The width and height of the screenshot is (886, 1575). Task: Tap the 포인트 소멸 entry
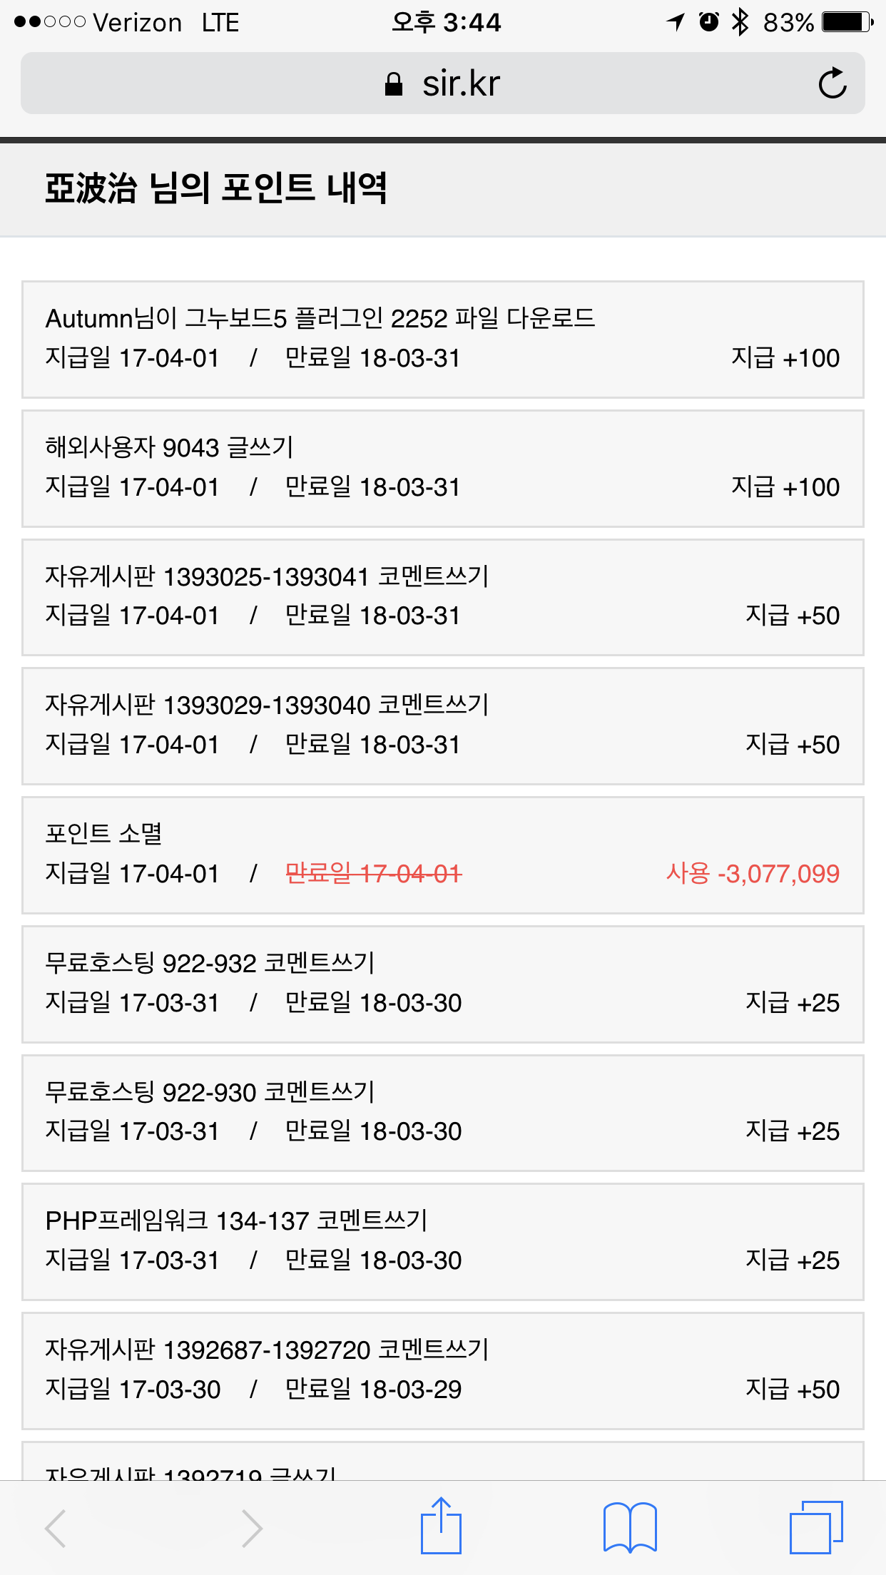[104, 833]
